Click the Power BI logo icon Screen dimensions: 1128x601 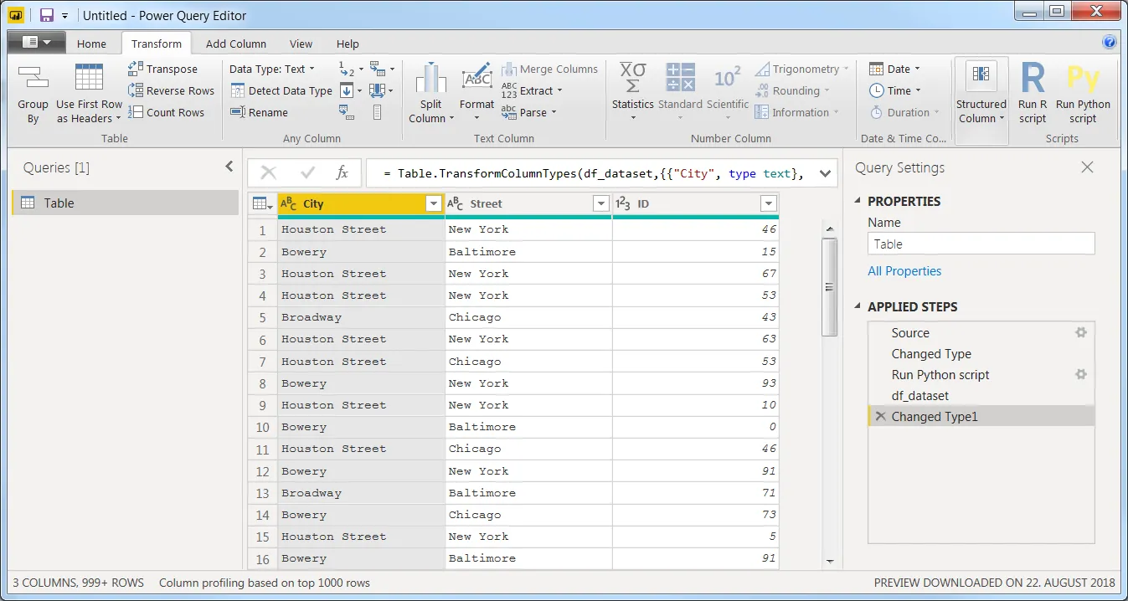click(x=16, y=15)
